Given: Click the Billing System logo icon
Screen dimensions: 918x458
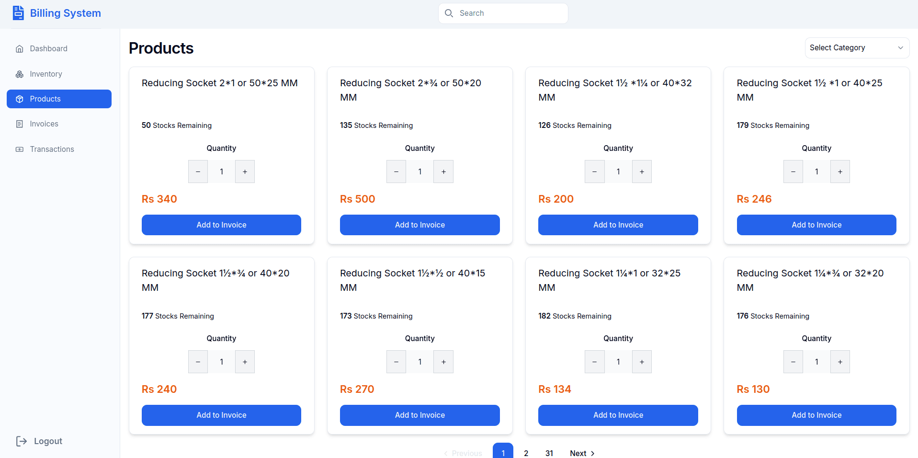Looking at the screenshot, I should (18, 13).
